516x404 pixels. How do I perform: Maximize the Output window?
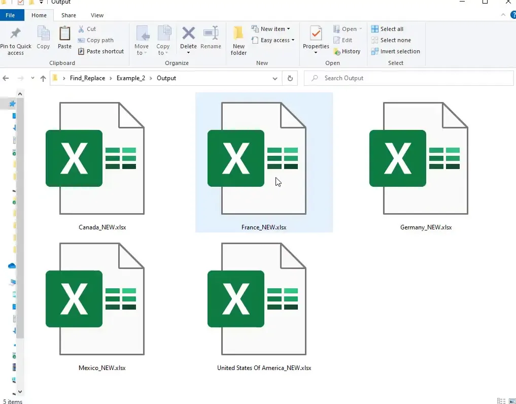(485, 2)
